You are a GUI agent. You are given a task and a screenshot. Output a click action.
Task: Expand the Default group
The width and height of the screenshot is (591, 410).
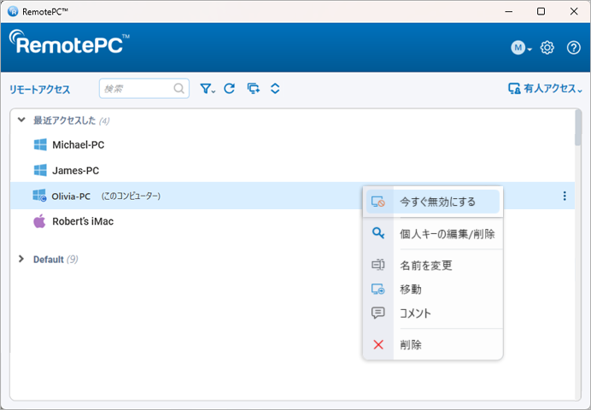point(21,259)
